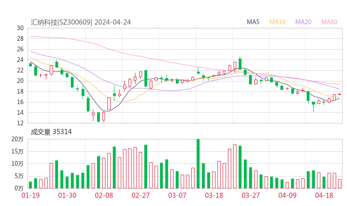Screen dimensions: 347x206
Task: Click the tallest green volume bar reaching 20万
Action: pos(198,163)
